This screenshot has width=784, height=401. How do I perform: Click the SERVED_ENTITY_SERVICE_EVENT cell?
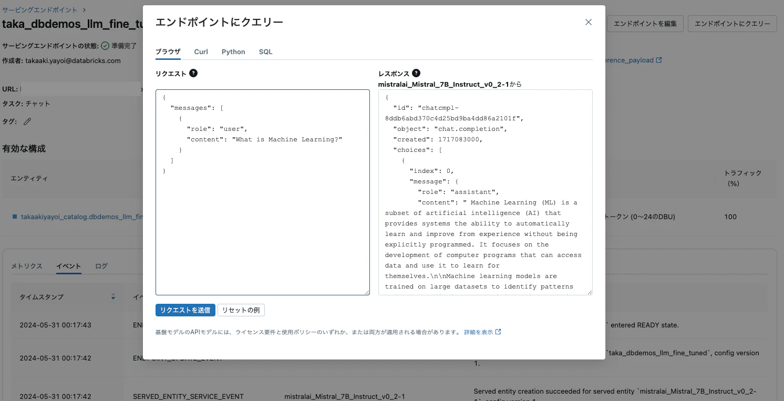coord(188,396)
